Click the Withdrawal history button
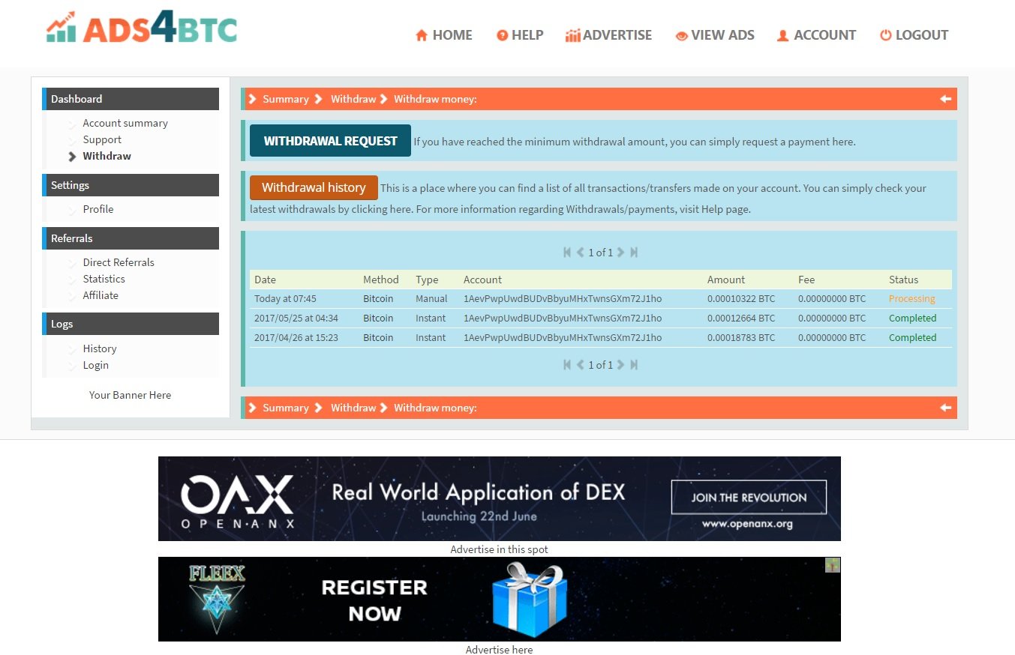Screen dimensions: 1015x655 click(314, 187)
